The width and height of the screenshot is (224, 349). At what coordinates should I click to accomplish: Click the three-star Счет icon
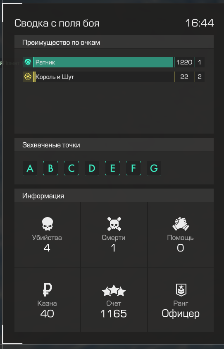pyautogui.click(x=114, y=290)
